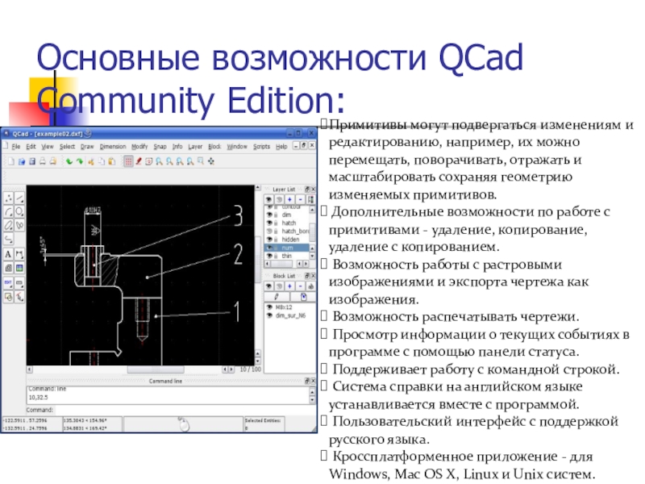
Task: Toggle visibility of the hatch layer
Action: click(x=268, y=223)
